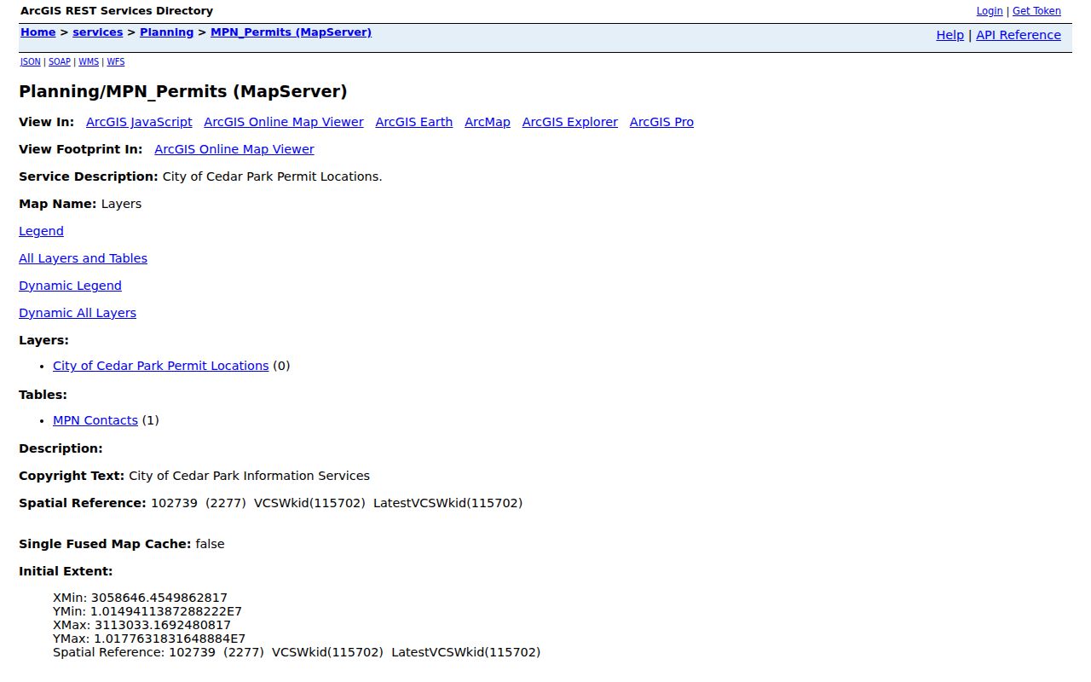View footprint in ArcGIS Online Map Viewer
Image resolution: width=1091 pixels, height=682 pixels.
[x=234, y=149]
